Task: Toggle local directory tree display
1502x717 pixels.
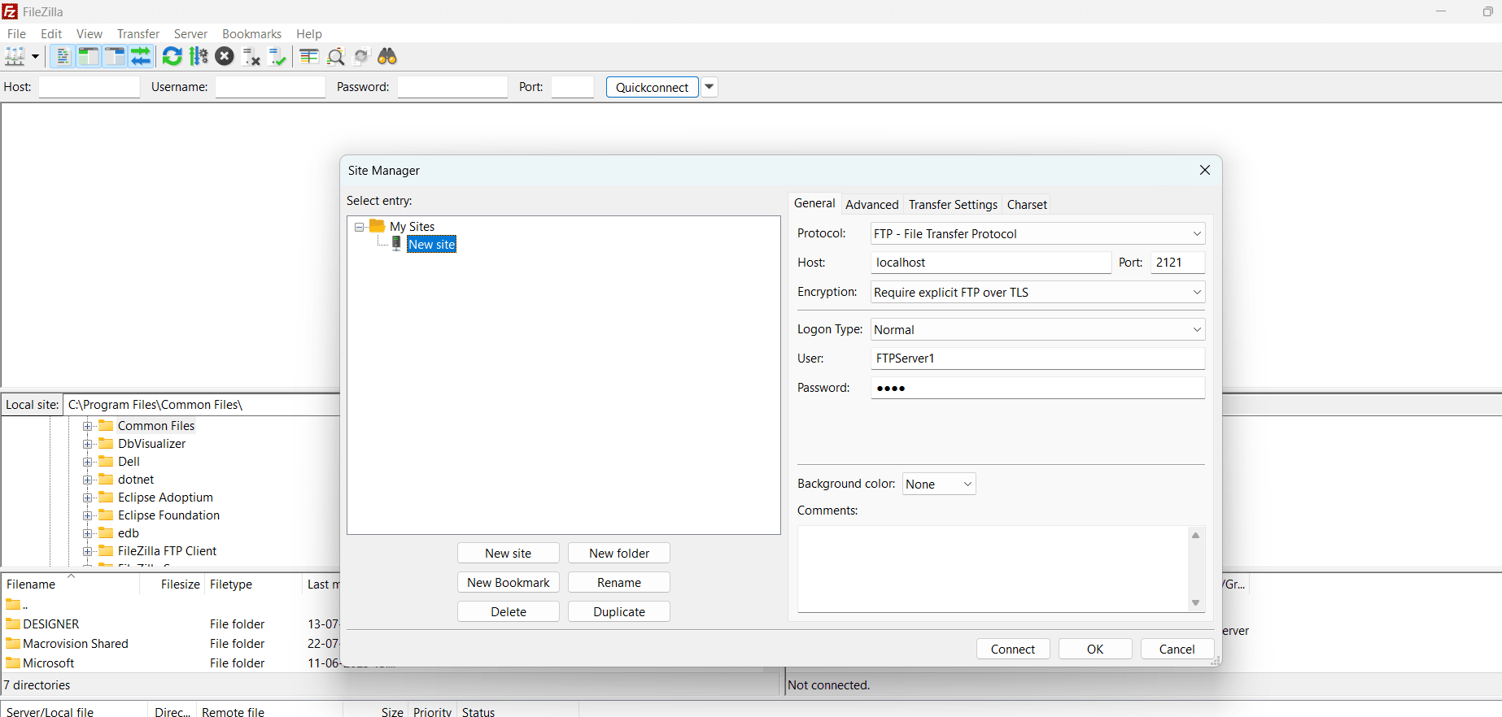Action: coord(88,56)
